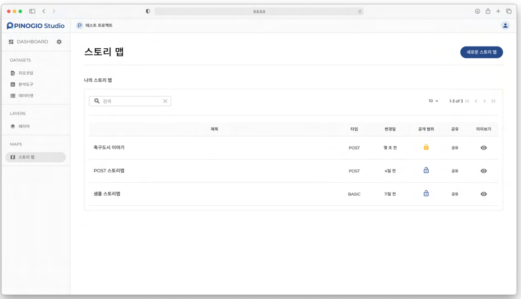Viewport: 521px width, 299px height.
Task: Open rows per page dropdown showing 10
Action: (x=434, y=101)
